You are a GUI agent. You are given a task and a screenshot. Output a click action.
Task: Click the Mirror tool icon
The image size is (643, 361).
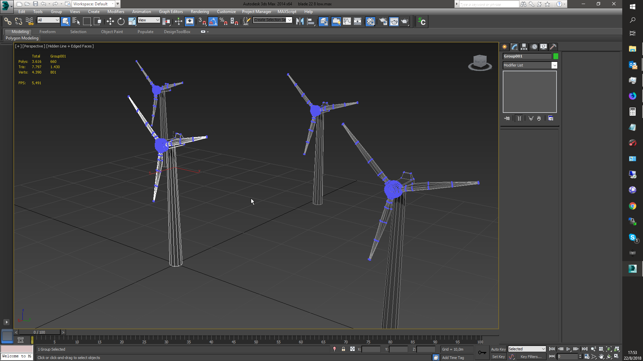click(x=300, y=21)
